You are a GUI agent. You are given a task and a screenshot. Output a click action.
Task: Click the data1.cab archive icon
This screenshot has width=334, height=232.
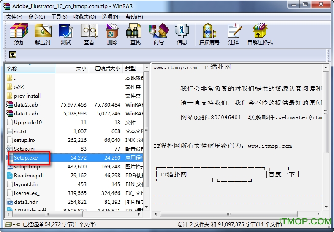[10, 113]
